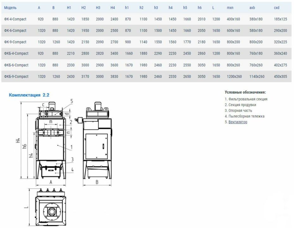Click the 450x305 cell for ФКБ-9-Compact
Image resolution: width=294 pixels, height=228 pixels.
280,77
